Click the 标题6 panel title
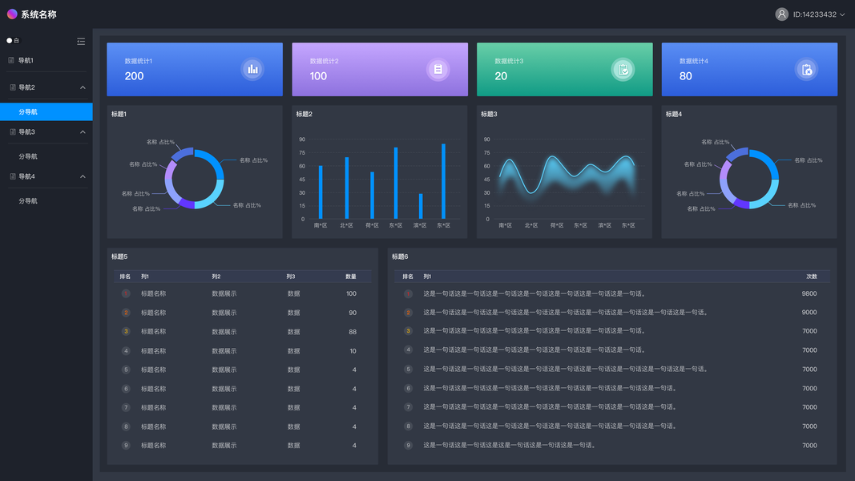 point(400,257)
